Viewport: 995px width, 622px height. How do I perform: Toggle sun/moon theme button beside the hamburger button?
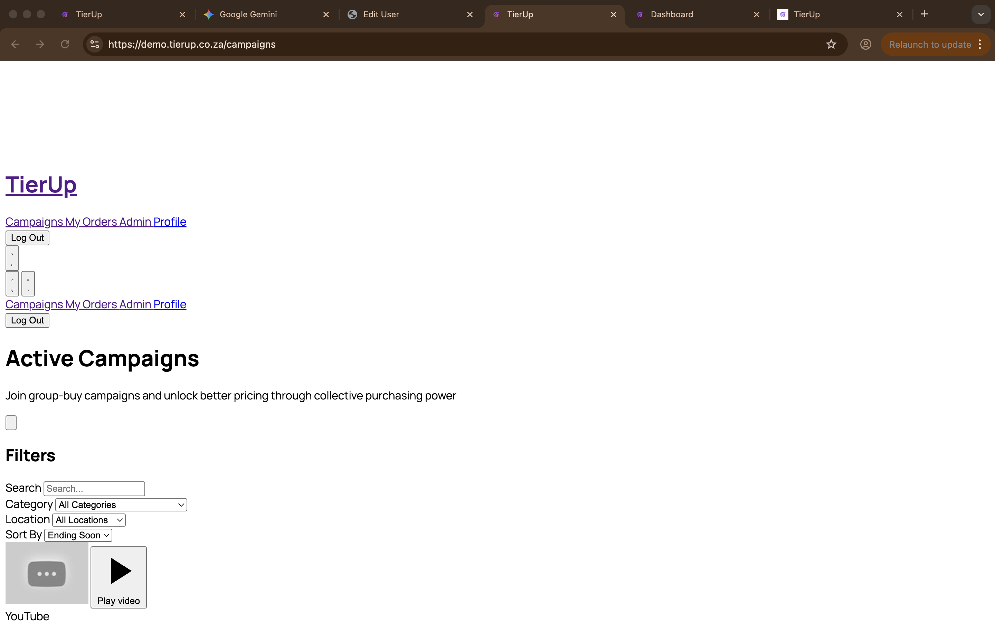coord(12,283)
